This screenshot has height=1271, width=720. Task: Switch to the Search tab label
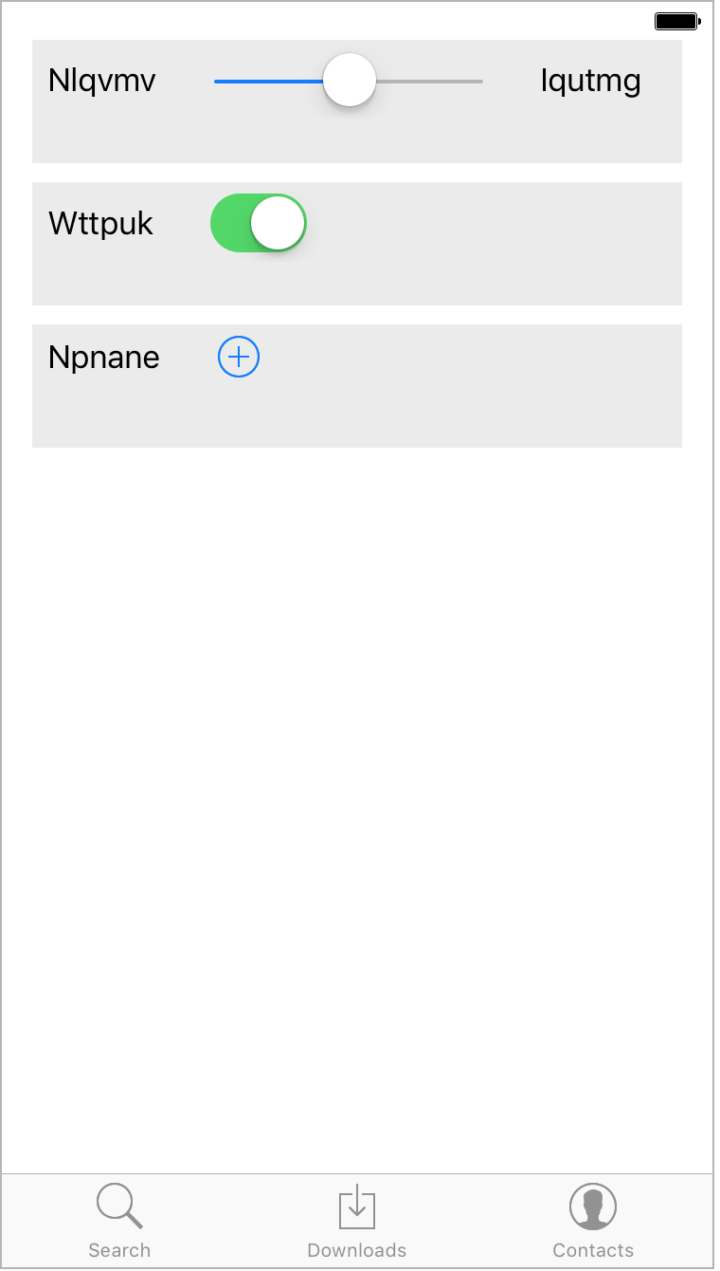pyautogui.click(x=119, y=1250)
